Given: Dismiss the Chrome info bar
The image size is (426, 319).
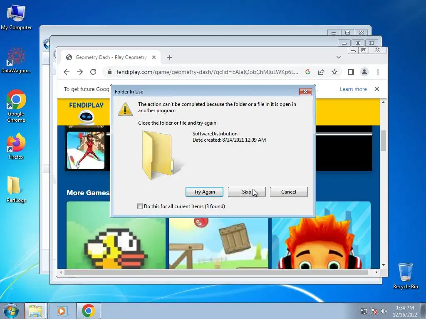Looking at the screenshot, I should [x=377, y=89].
